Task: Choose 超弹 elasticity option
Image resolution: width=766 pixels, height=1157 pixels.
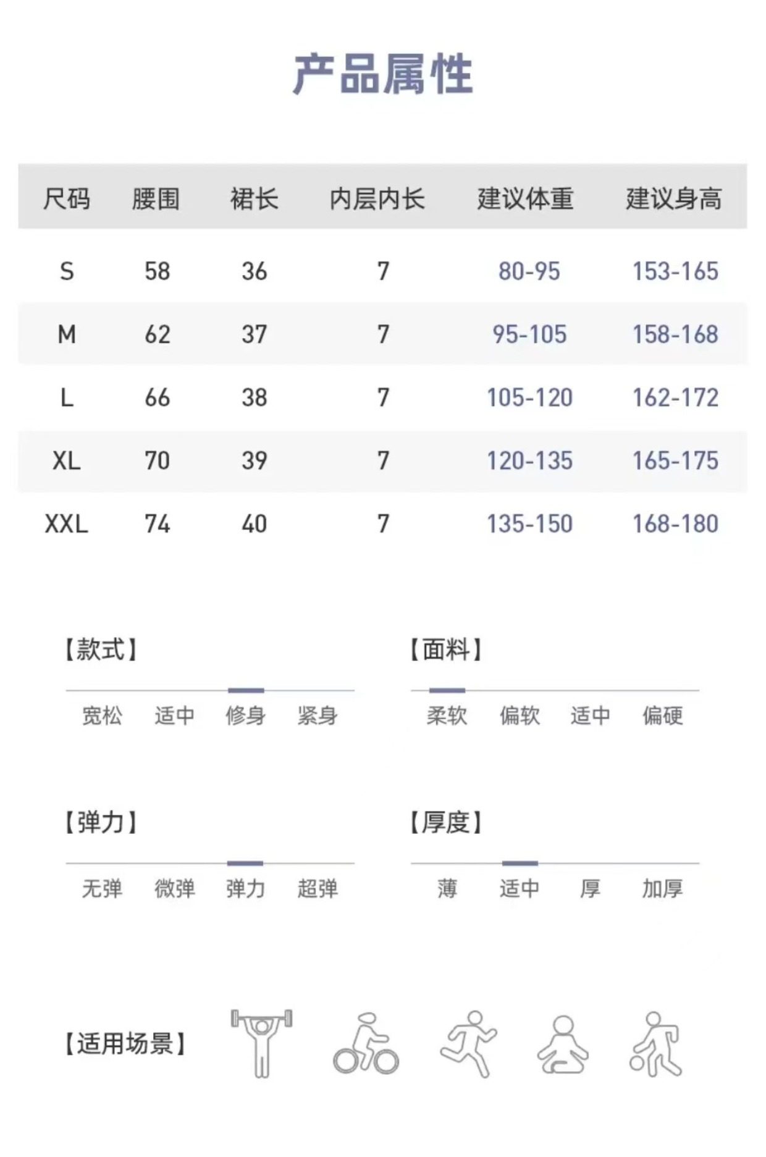Action: [318, 889]
